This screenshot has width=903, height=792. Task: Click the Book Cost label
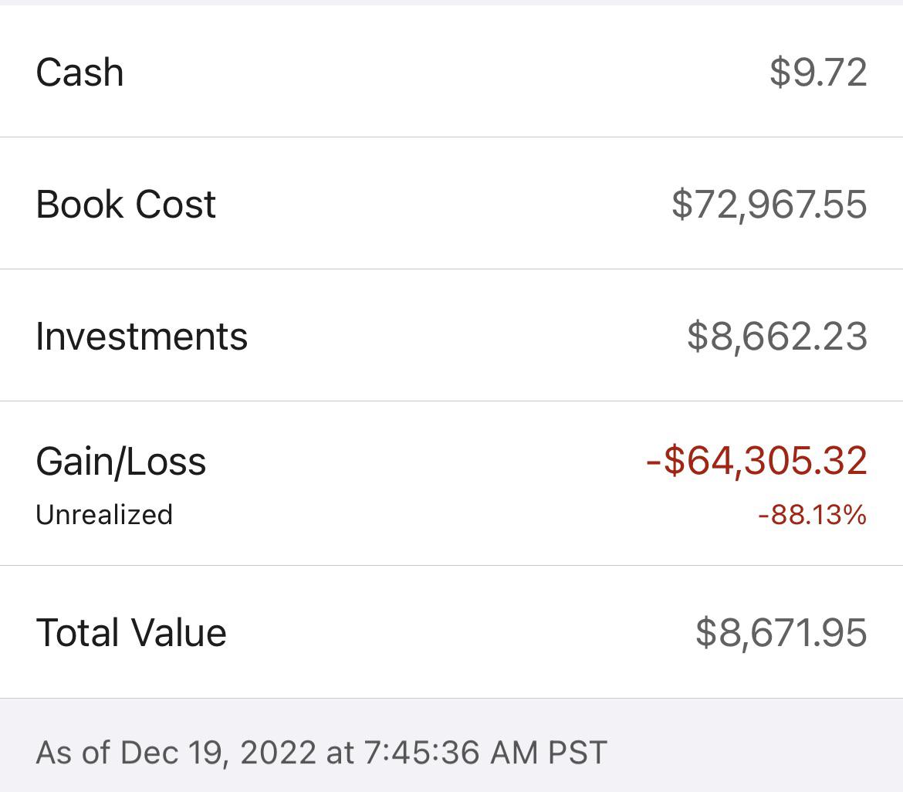(x=126, y=205)
